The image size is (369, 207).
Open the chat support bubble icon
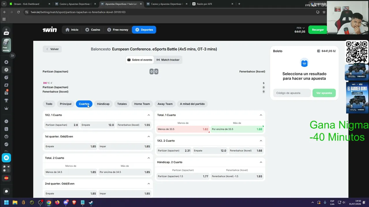(6, 191)
